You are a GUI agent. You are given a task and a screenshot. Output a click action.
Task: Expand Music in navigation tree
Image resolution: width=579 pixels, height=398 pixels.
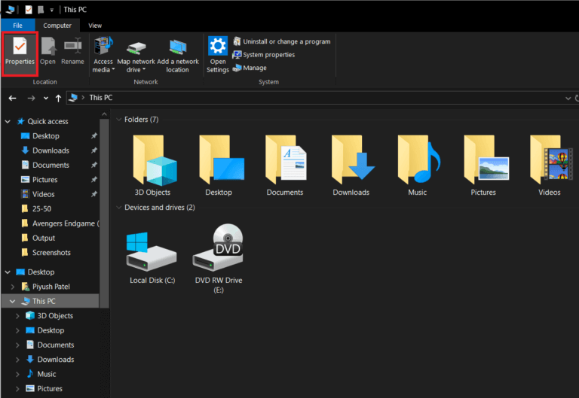tap(17, 374)
